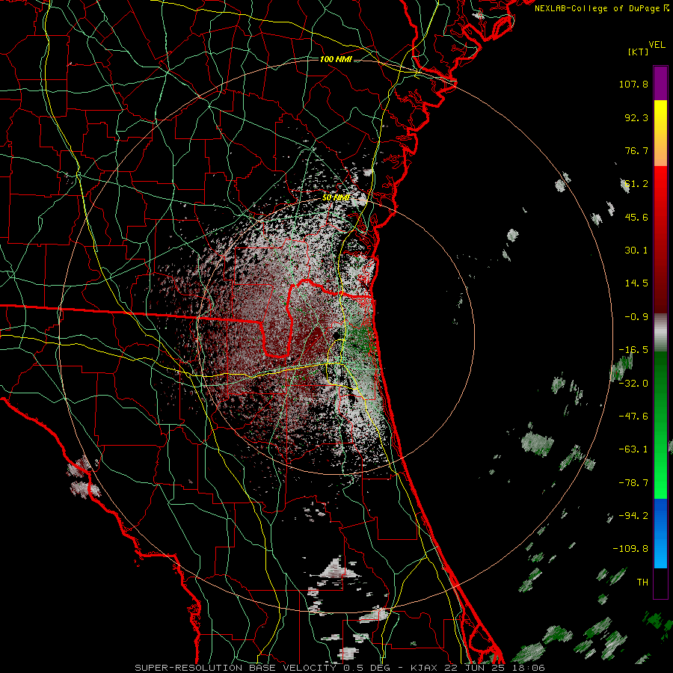Click the TH label on the scale

click(642, 583)
